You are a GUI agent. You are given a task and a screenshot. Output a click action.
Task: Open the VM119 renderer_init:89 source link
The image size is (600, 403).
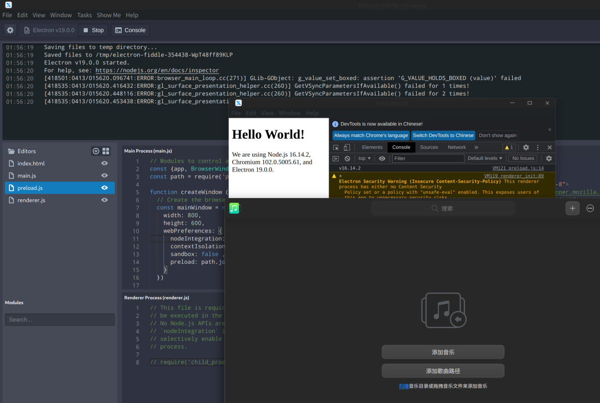[513, 176]
